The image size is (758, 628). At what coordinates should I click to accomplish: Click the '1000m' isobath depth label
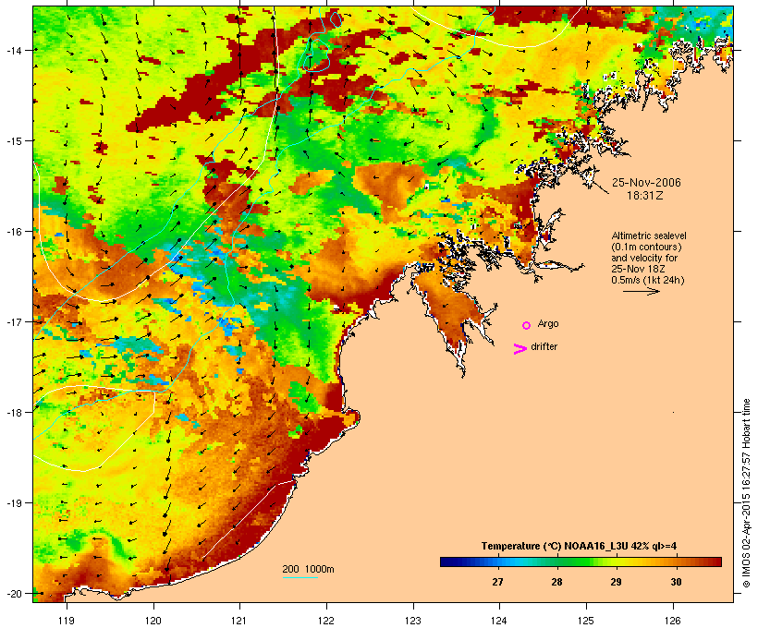pyautogui.click(x=320, y=569)
